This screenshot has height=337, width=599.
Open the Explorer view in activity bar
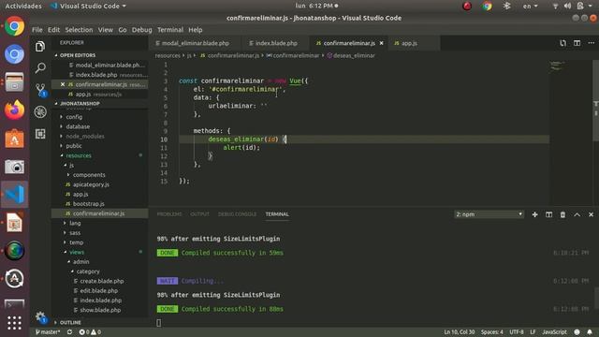pos(40,47)
